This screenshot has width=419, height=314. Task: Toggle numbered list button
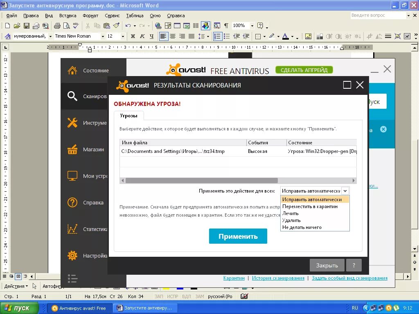click(218, 36)
